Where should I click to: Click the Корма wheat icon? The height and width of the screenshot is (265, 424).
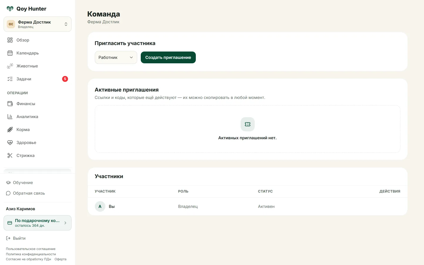pos(10,130)
